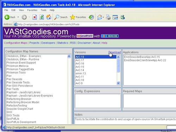Open the Back history dropdown arrow
Image resolution: width=176 pixels, height=132 pixels.
pyautogui.click(x=18, y=17)
